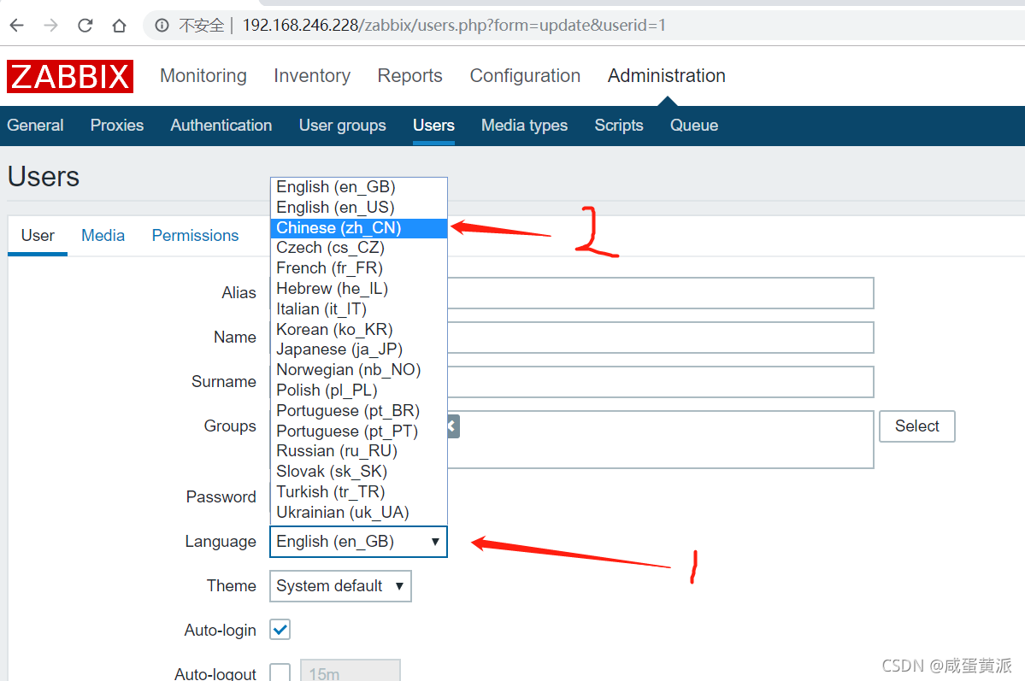1025x681 pixels.
Task: Open the Configuration menu
Action: (525, 76)
